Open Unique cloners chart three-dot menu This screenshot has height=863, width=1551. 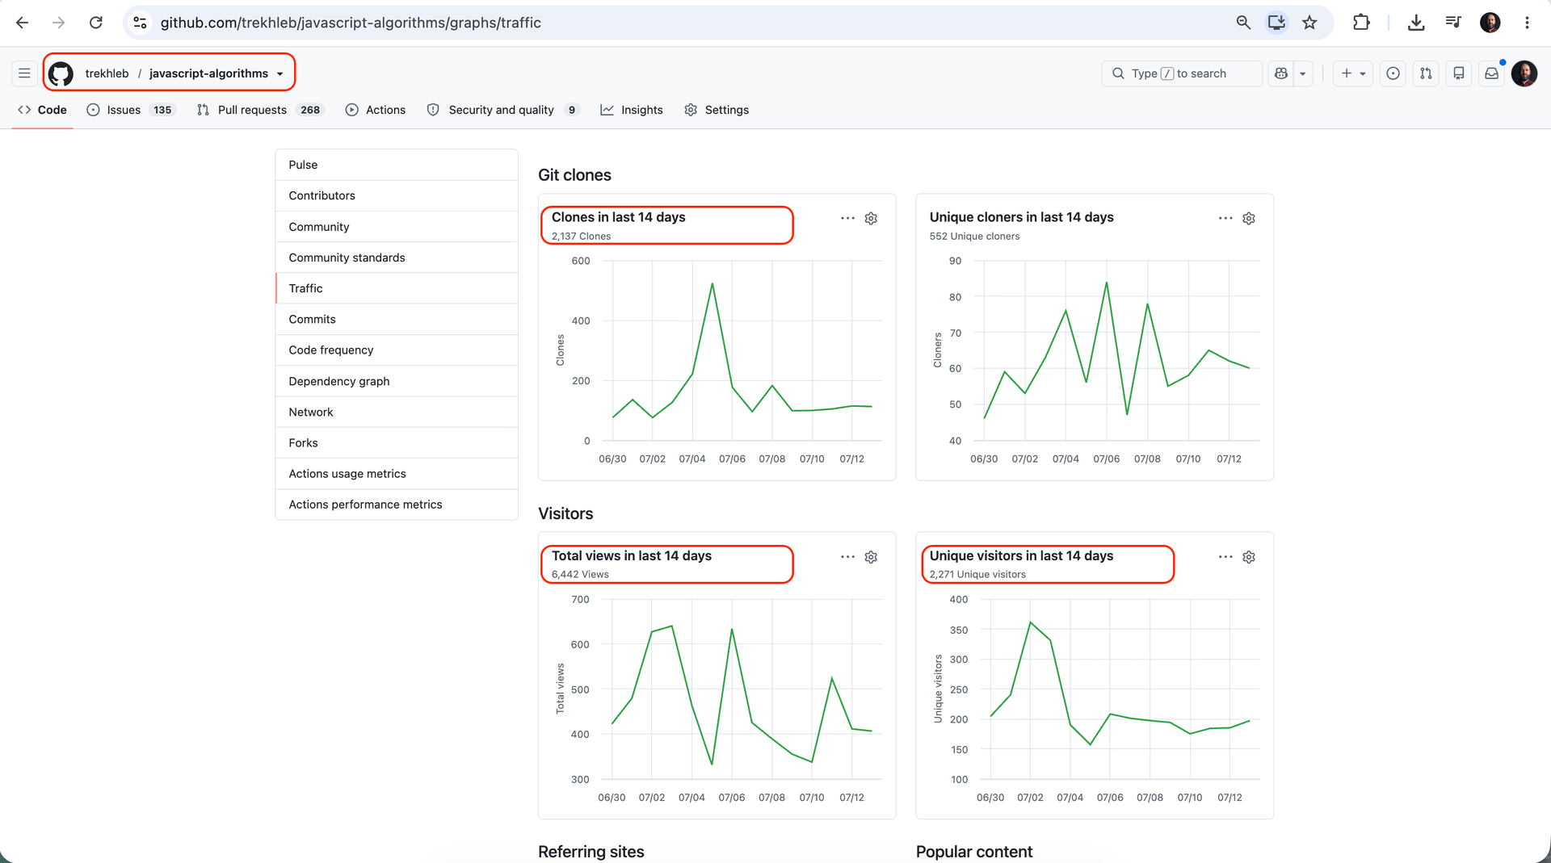click(x=1225, y=219)
